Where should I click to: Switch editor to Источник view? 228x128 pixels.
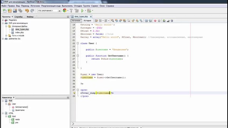76,21
